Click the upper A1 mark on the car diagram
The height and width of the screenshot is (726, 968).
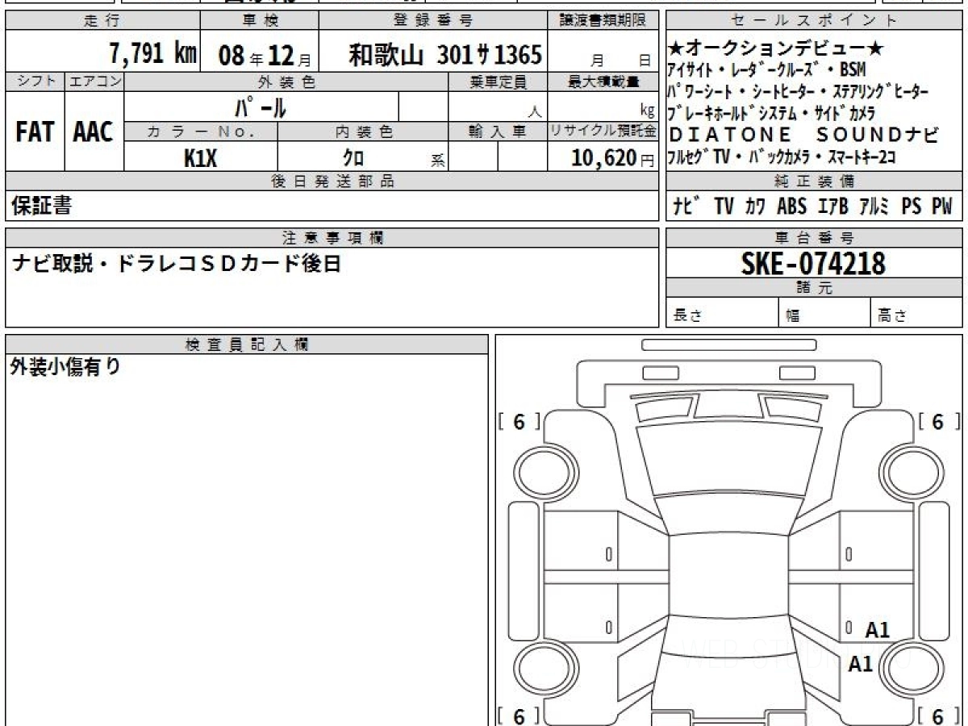pyautogui.click(x=877, y=630)
